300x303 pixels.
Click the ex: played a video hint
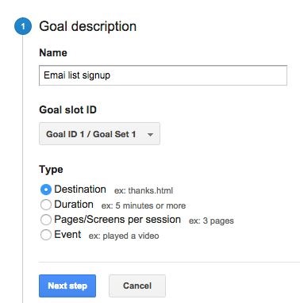coord(124,236)
